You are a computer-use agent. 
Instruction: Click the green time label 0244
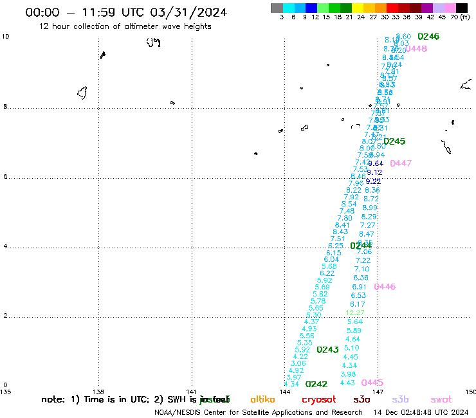click(x=361, y=246)
